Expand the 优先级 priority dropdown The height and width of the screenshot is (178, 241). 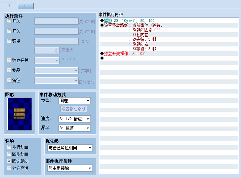pos(70,148)
